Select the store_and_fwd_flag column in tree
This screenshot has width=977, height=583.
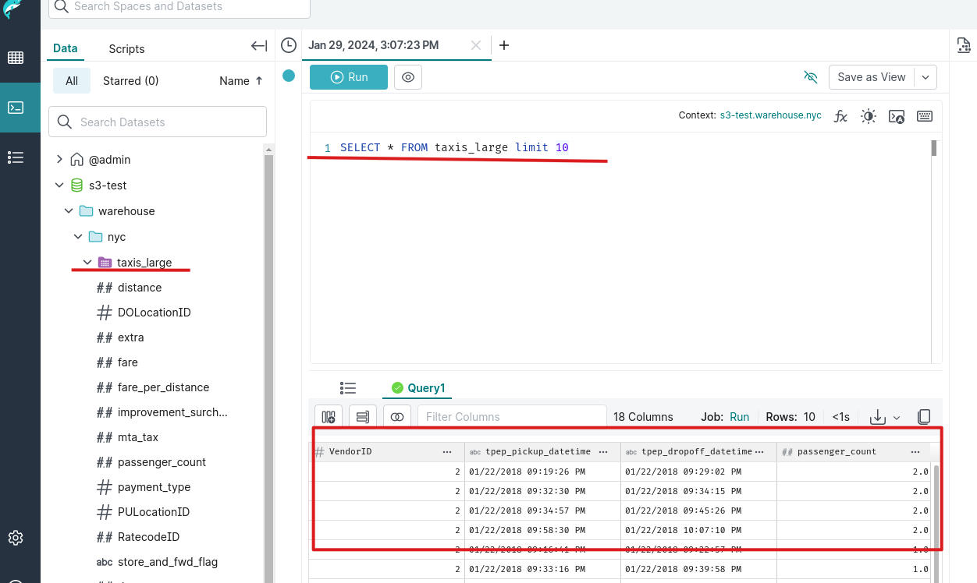[168, 562]
